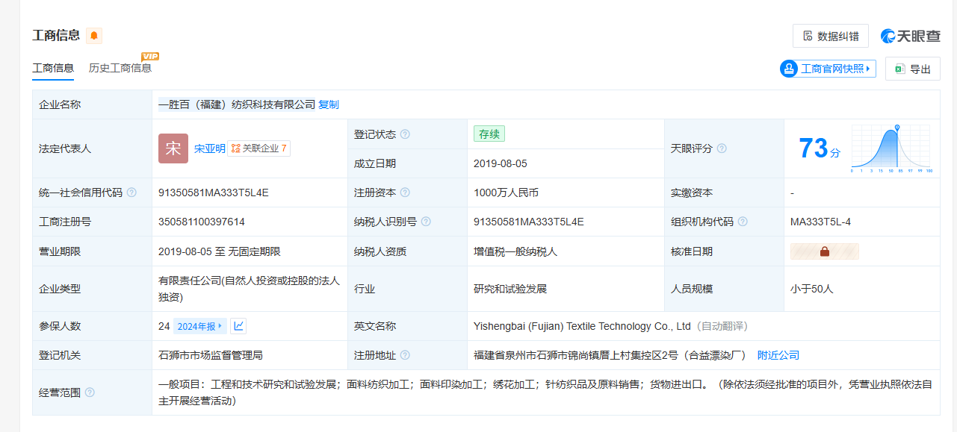Click the 工商信息 section heading
The width and height of the screenshot is (957, 432).
point(56,35)
